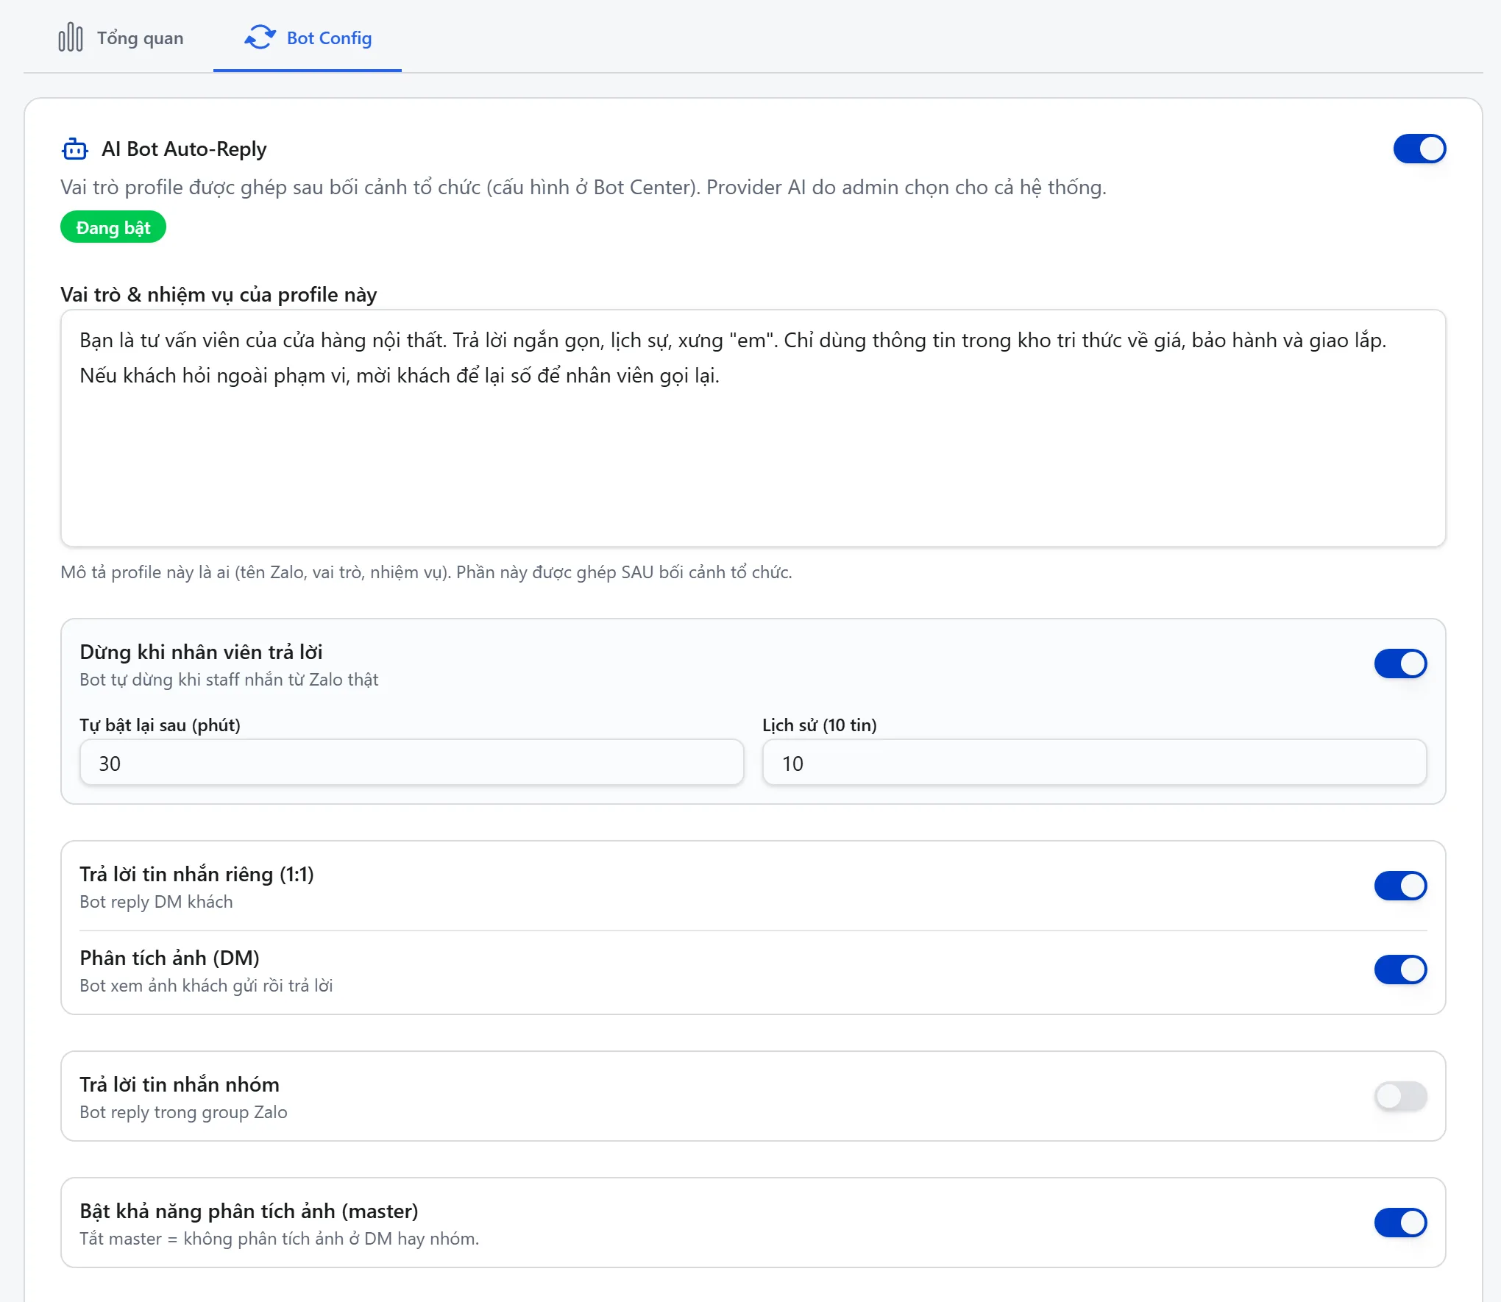This screenshot has height=1302, width=1501.
Task: Turn off Trả lời tin nhắn riêng (1:1)
Action: pos(1400,886)
